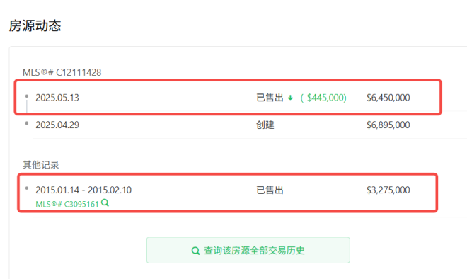Click the (-$445,000) price change text
Viewport: 467px width, 279px height.
point(323,98)
